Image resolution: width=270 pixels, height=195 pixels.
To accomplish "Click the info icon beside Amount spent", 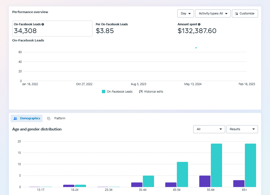I will (x=199, y=24).
